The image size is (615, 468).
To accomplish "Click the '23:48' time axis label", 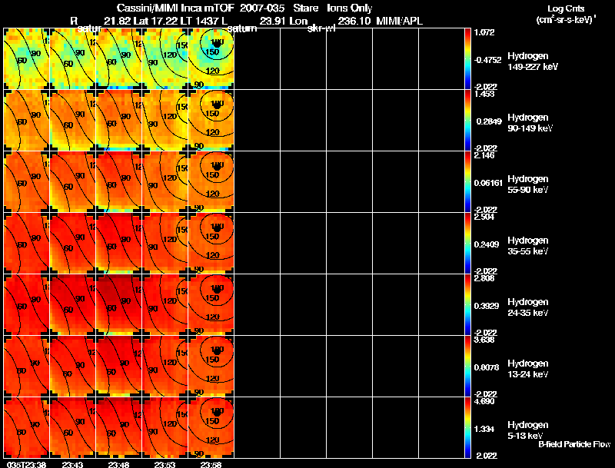I will point(118,464).
